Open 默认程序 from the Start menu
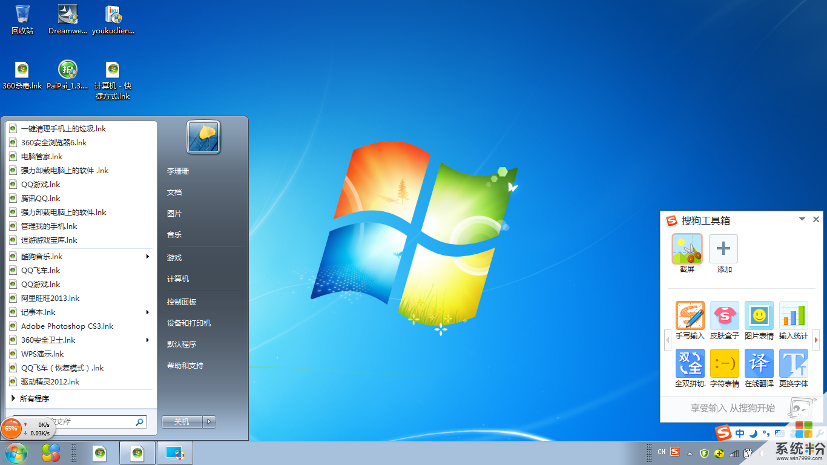This screenshot has width=827, height=465. (x=182, y=345)
